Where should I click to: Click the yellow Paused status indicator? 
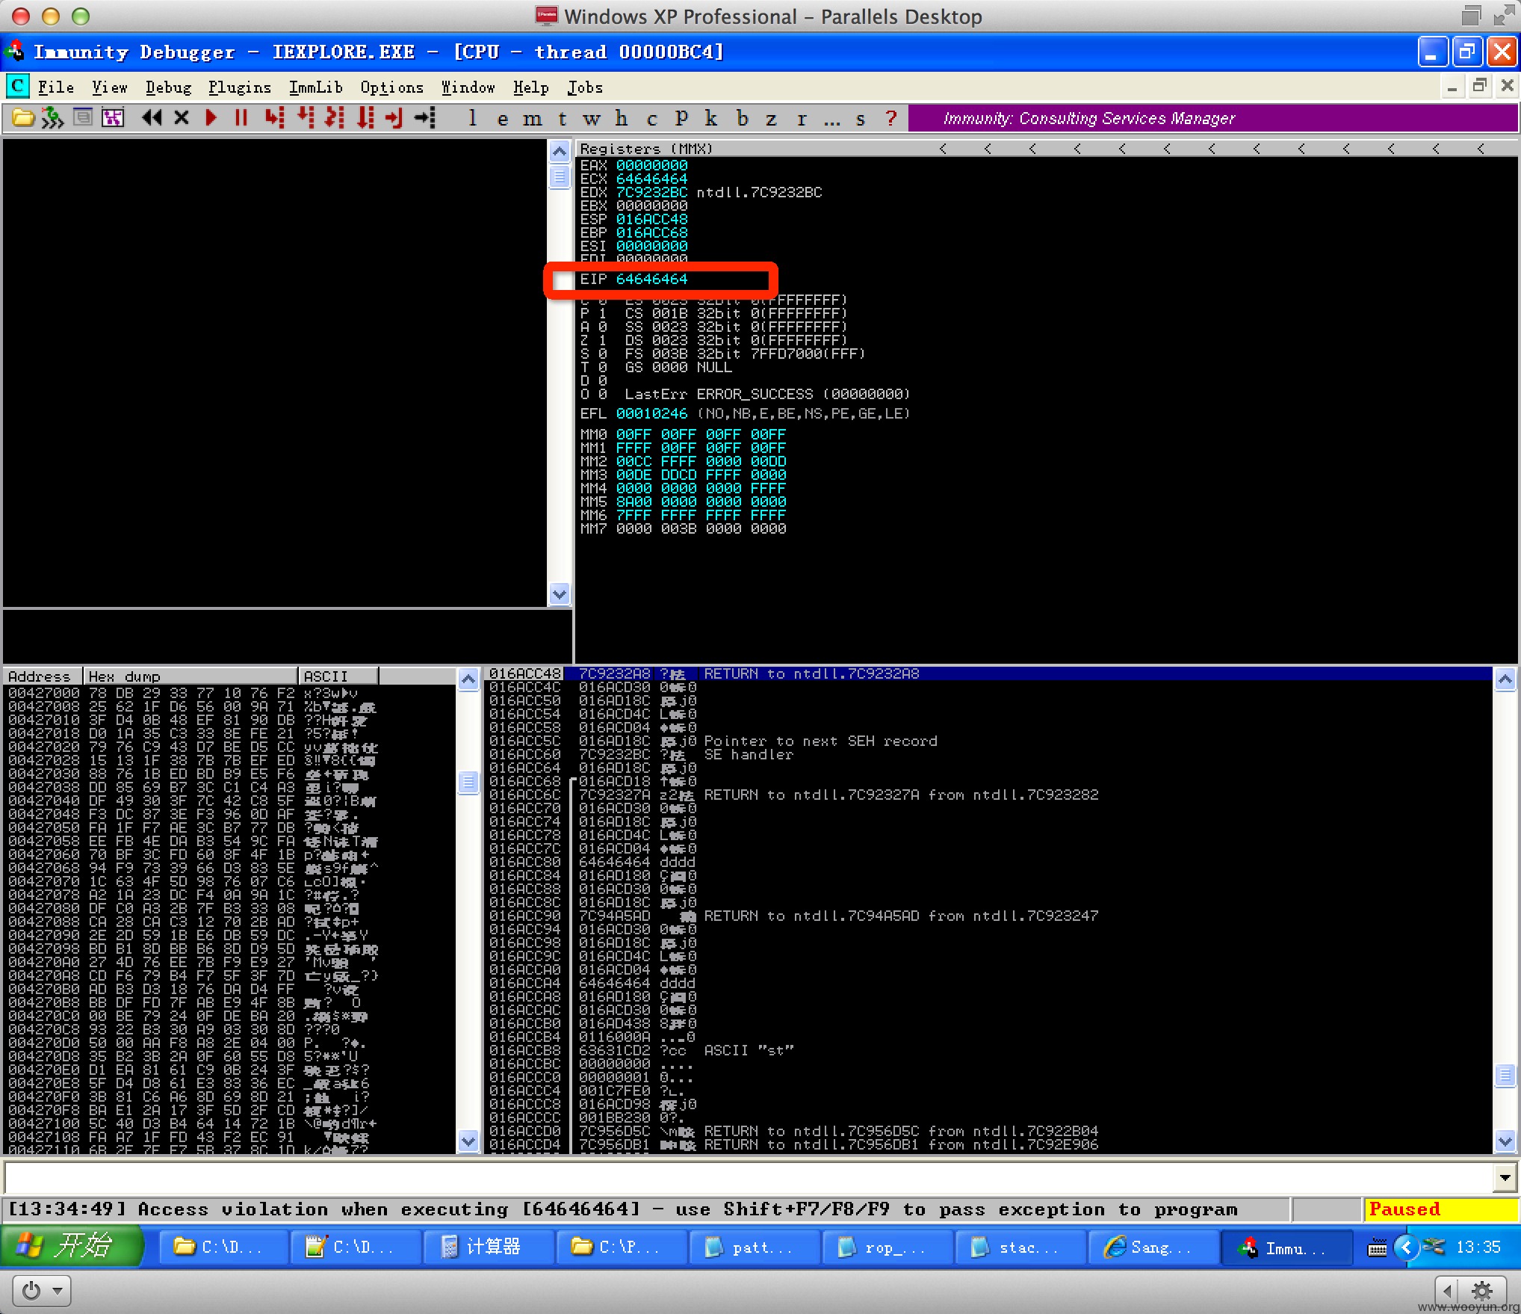click(1440, 1209)
